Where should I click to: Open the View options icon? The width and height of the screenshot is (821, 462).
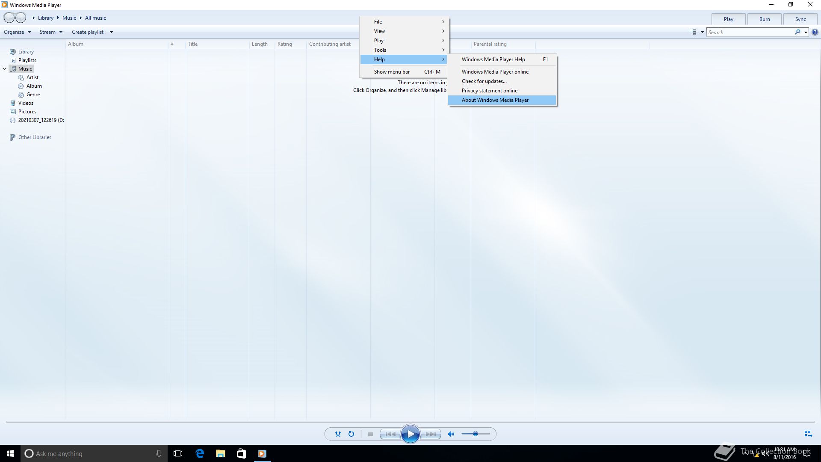click(693, 32)
